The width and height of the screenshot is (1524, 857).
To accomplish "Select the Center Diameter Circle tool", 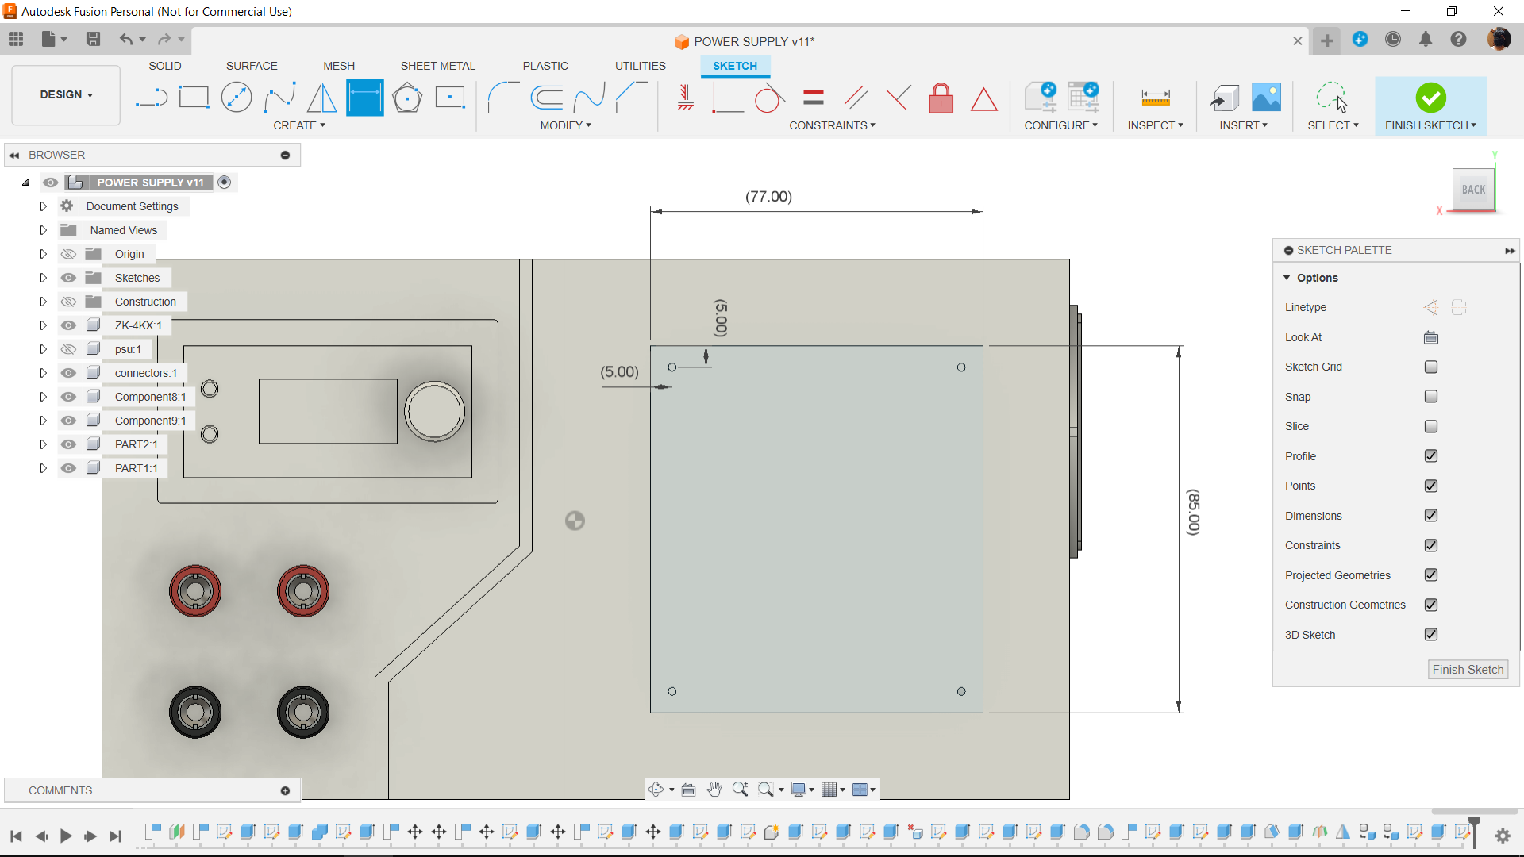I will coord(237,98).
